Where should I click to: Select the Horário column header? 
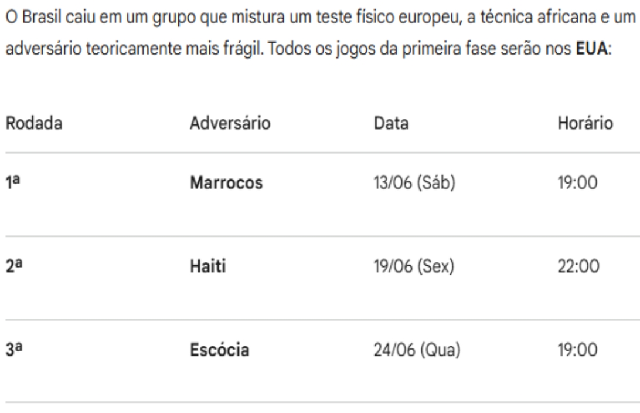pos(587,123)
